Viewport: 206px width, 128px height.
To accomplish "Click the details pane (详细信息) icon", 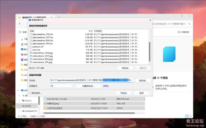I will (x=179, y=32).
